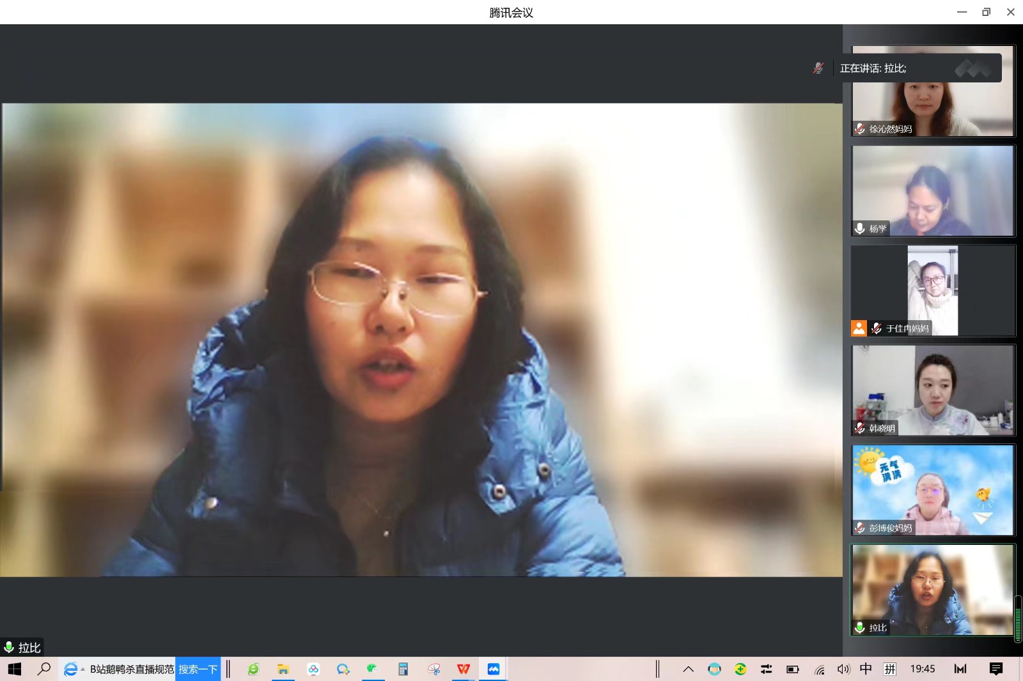Click 正在讲话: 拉比 speaking indicator banner
Screen dimensions: 1023x681
tap(917, 68)
